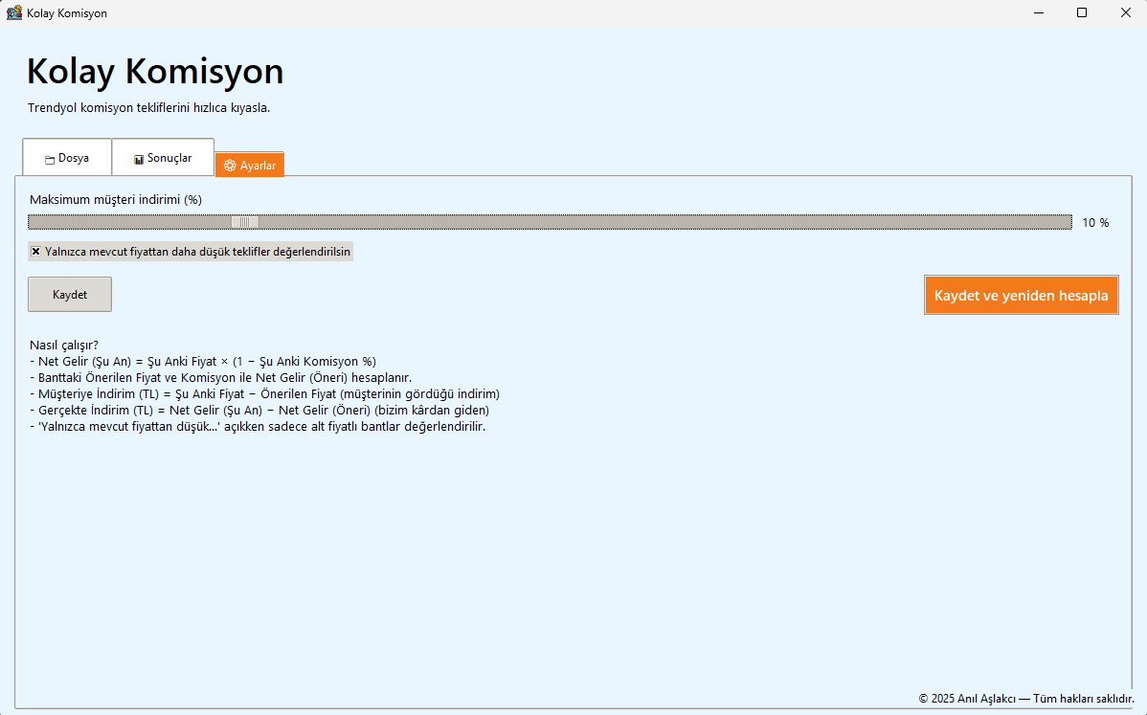Click the gear icon on Ayarlar tab

click(x=230, y=166)
